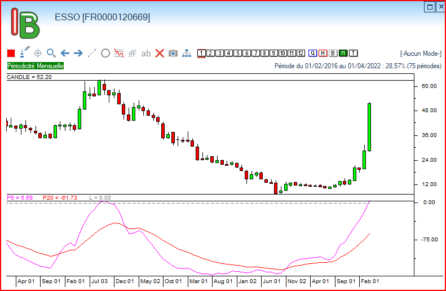
Task: Click the P5 = 5.69 indicator label
Action: tap(20, 198)
